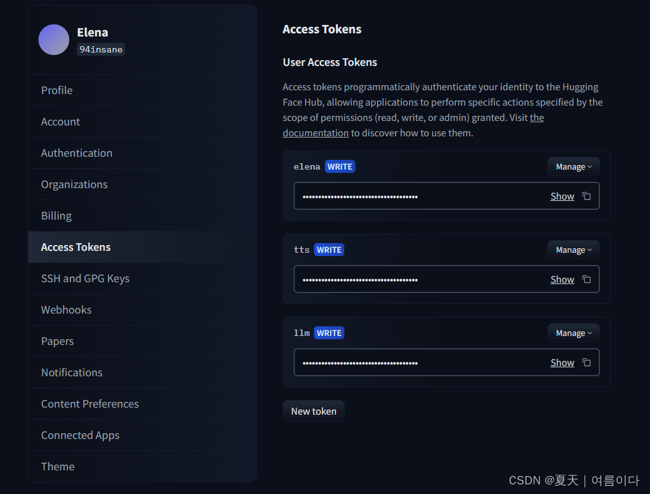Open Billing settings
The height and width of the screenshot is (494, 650).
142,216
